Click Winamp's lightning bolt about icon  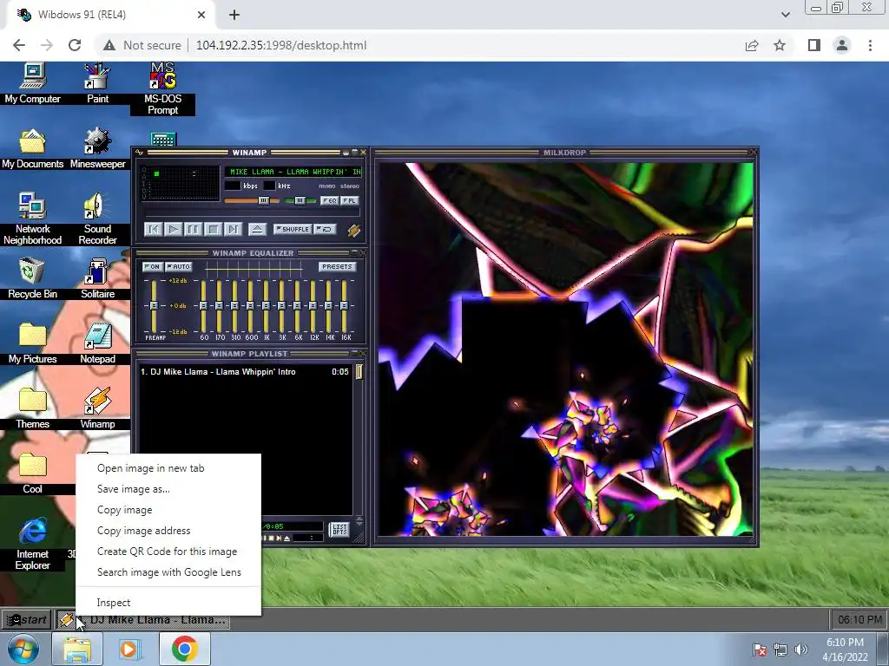tap(353, 230)
